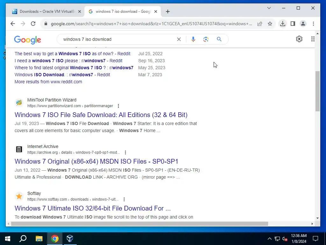Click 'More results from www.reddit.com'
The height and width of the screenshot is (245, 326).
point(48,82)
